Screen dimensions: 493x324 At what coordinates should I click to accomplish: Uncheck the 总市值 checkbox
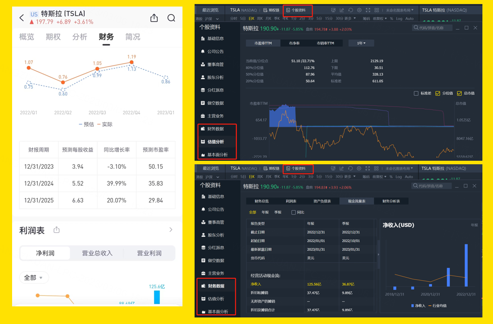459,93
